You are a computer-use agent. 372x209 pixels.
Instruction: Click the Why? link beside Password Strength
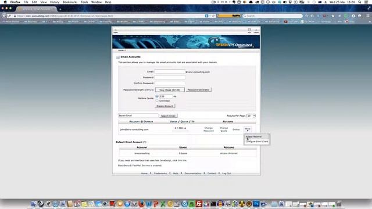(x=149, y=90)
